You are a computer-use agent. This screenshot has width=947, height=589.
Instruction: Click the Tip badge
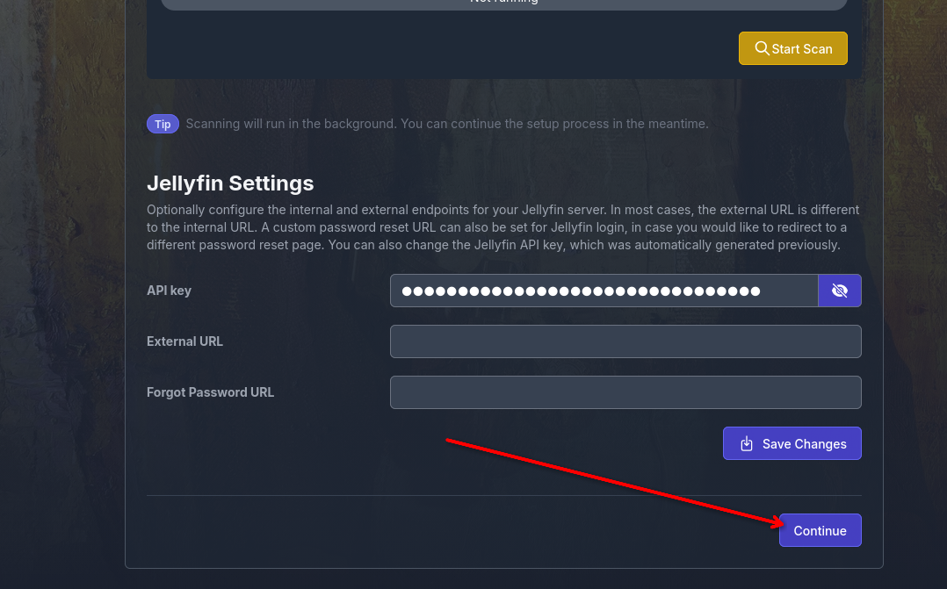163,125
